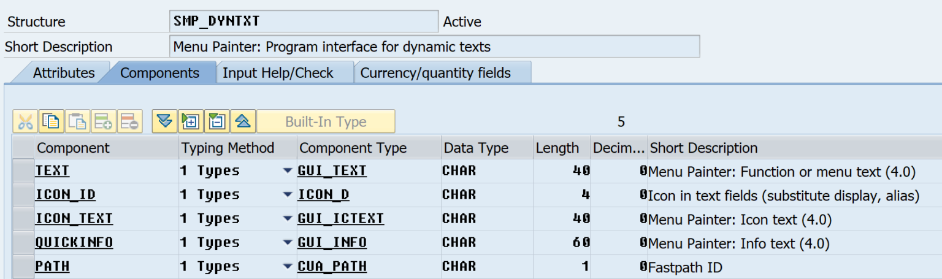Viewport: 942px width, 279px height.
Task: Click the Expand Include plus icon
Action: tap(190, 121)
